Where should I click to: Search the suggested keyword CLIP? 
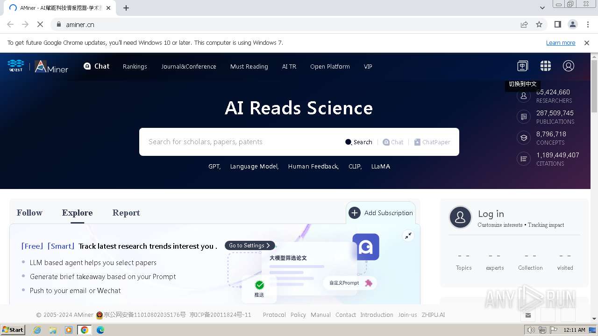(x=355, y=166)
